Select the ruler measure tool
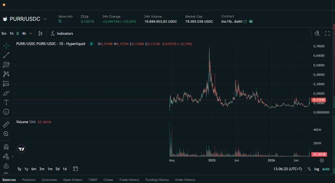 coord(6,124)
